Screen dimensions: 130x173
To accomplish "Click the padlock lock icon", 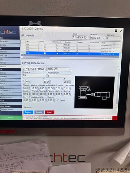I will (116, 31).
